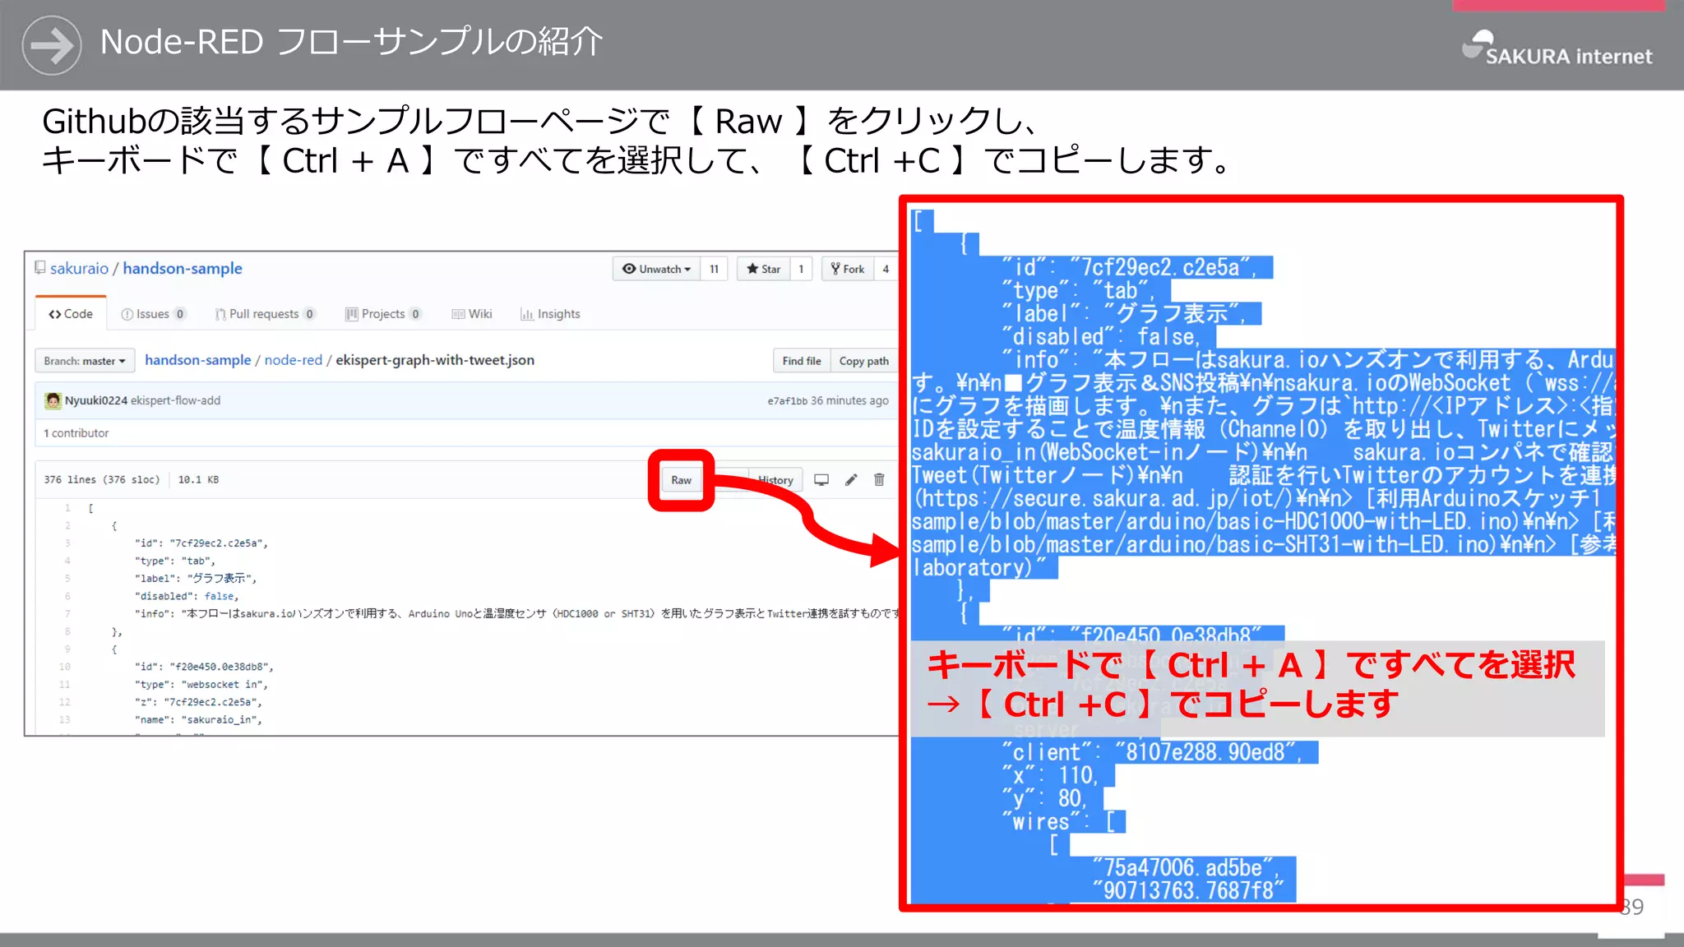
Task: Open commit message ekispert-flow-add
Action: [175, 400]
